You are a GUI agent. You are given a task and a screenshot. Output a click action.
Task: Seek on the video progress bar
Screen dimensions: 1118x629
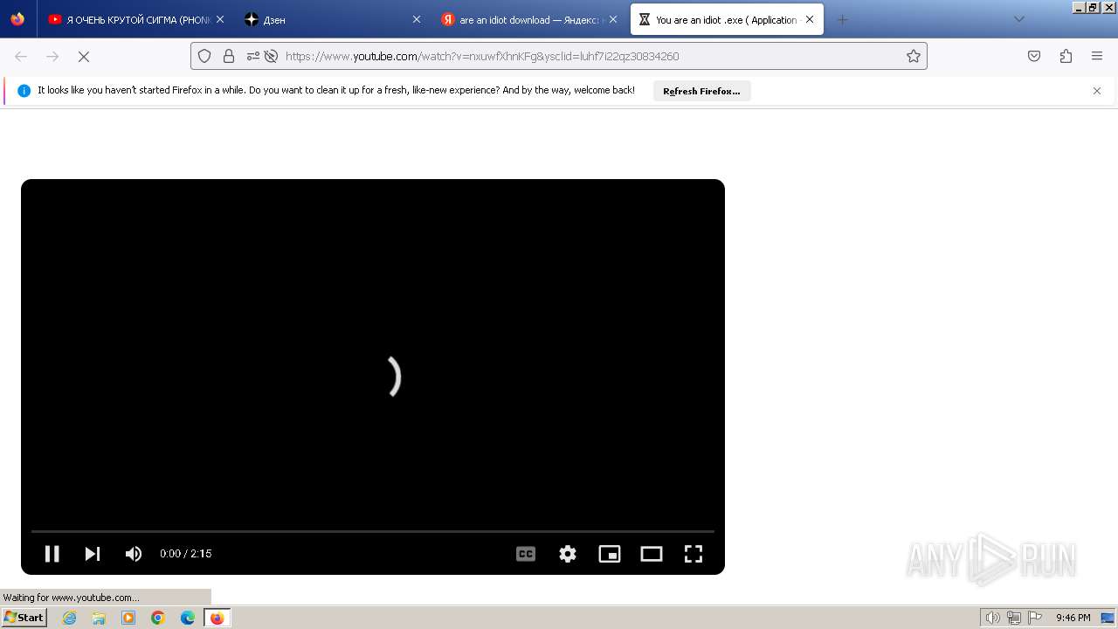(x=373, y=531)
